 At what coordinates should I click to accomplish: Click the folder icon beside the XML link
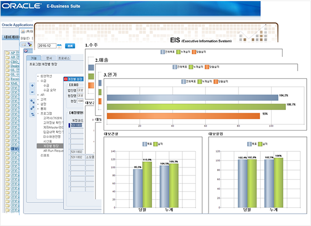pyautogui.click(x=7, y=83)
